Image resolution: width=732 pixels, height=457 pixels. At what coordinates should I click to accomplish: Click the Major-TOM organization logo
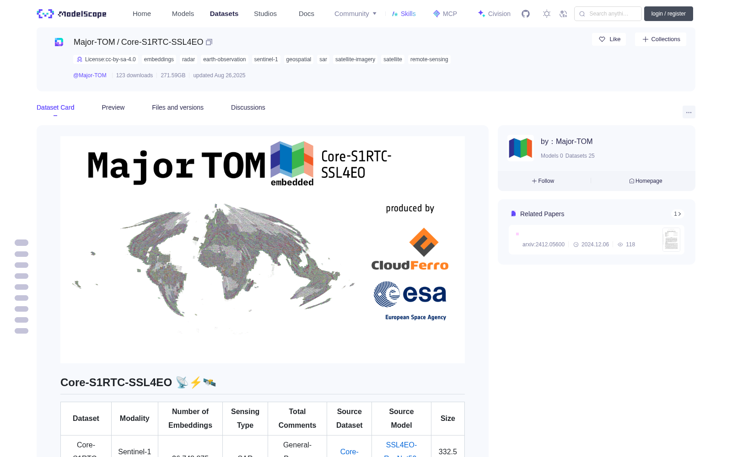(521, 148)
